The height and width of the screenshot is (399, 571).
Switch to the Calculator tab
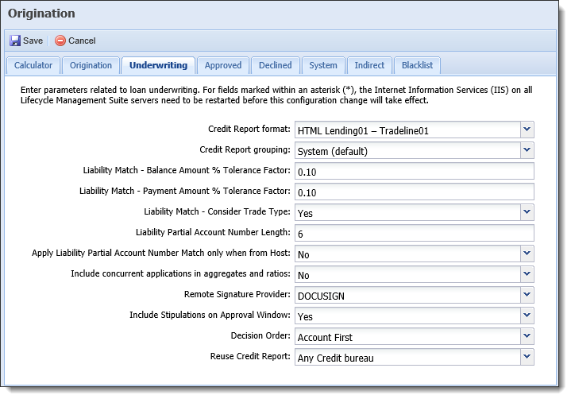[x=33, y=66]
